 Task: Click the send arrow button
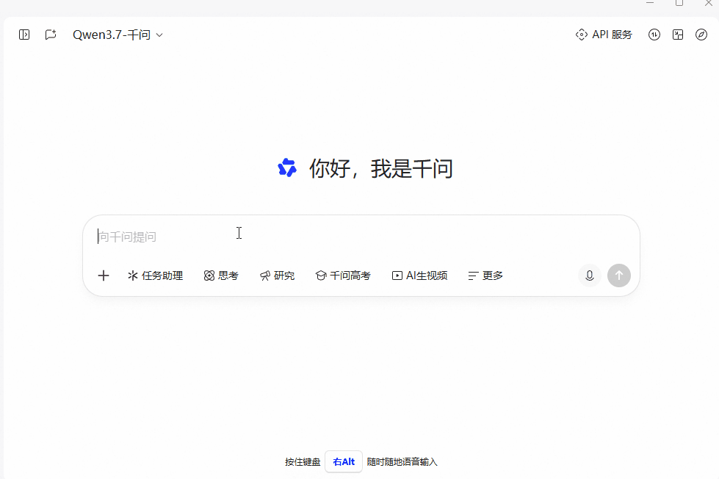coord(619,275)
